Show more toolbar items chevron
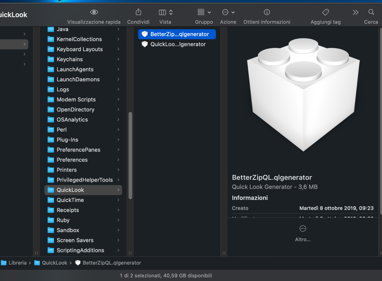Viewport: 382px width, 281px height. 355,12
